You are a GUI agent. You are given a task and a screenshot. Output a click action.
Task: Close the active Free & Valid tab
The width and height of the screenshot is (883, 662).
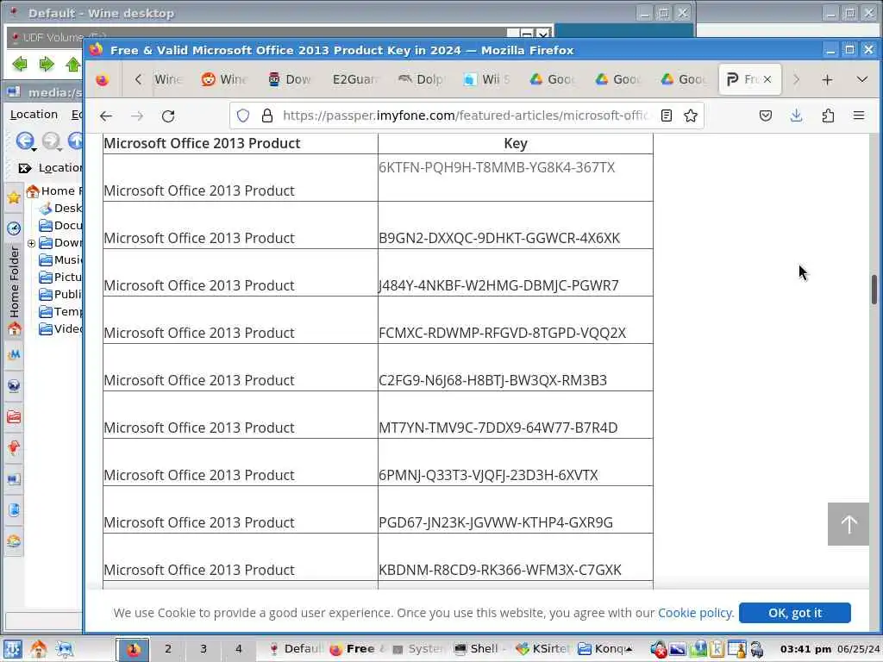(x=767, y=79)
